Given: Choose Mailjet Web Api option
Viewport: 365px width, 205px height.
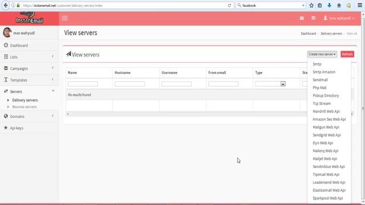Looking at the screenshot, I should (x=325, y=159).
